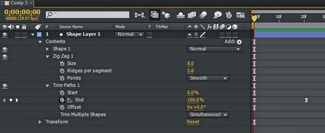Collapse Zig Zag 1 group

47,57
